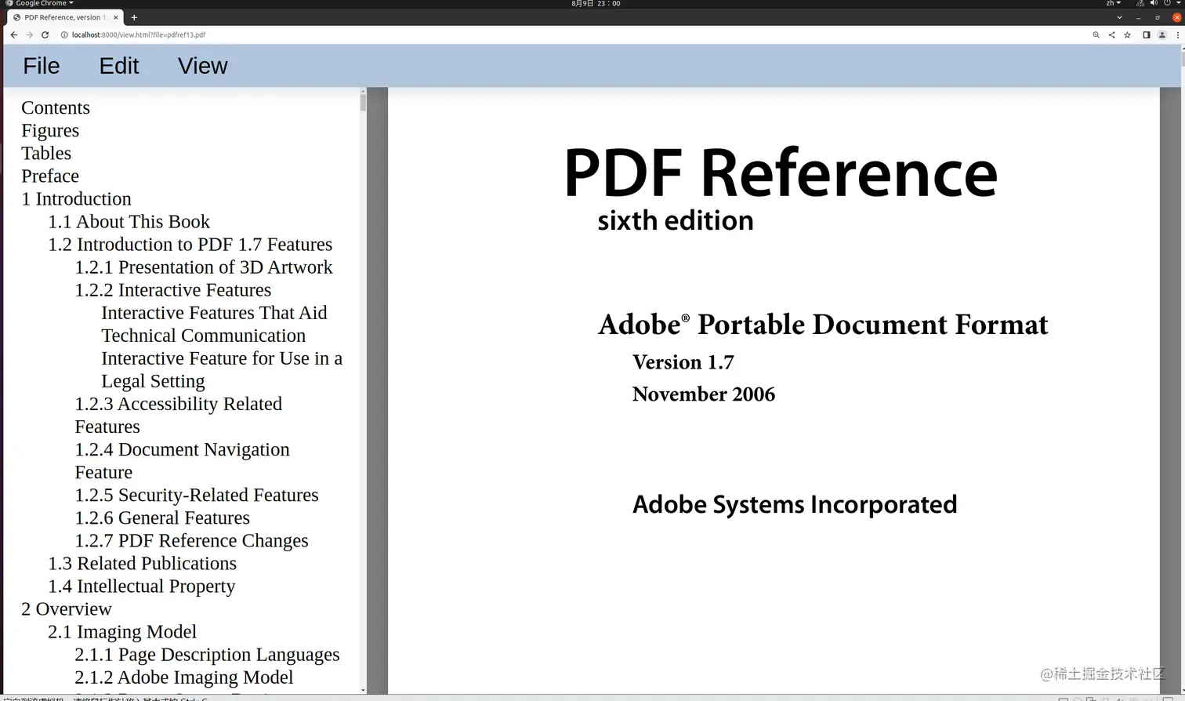Open 1.2 Introduction to PDF 1.7 Features
This screenshot has width=1185, height=701.
190,244
